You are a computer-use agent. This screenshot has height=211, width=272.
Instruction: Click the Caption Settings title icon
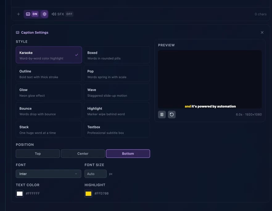[x=18, y=32]
